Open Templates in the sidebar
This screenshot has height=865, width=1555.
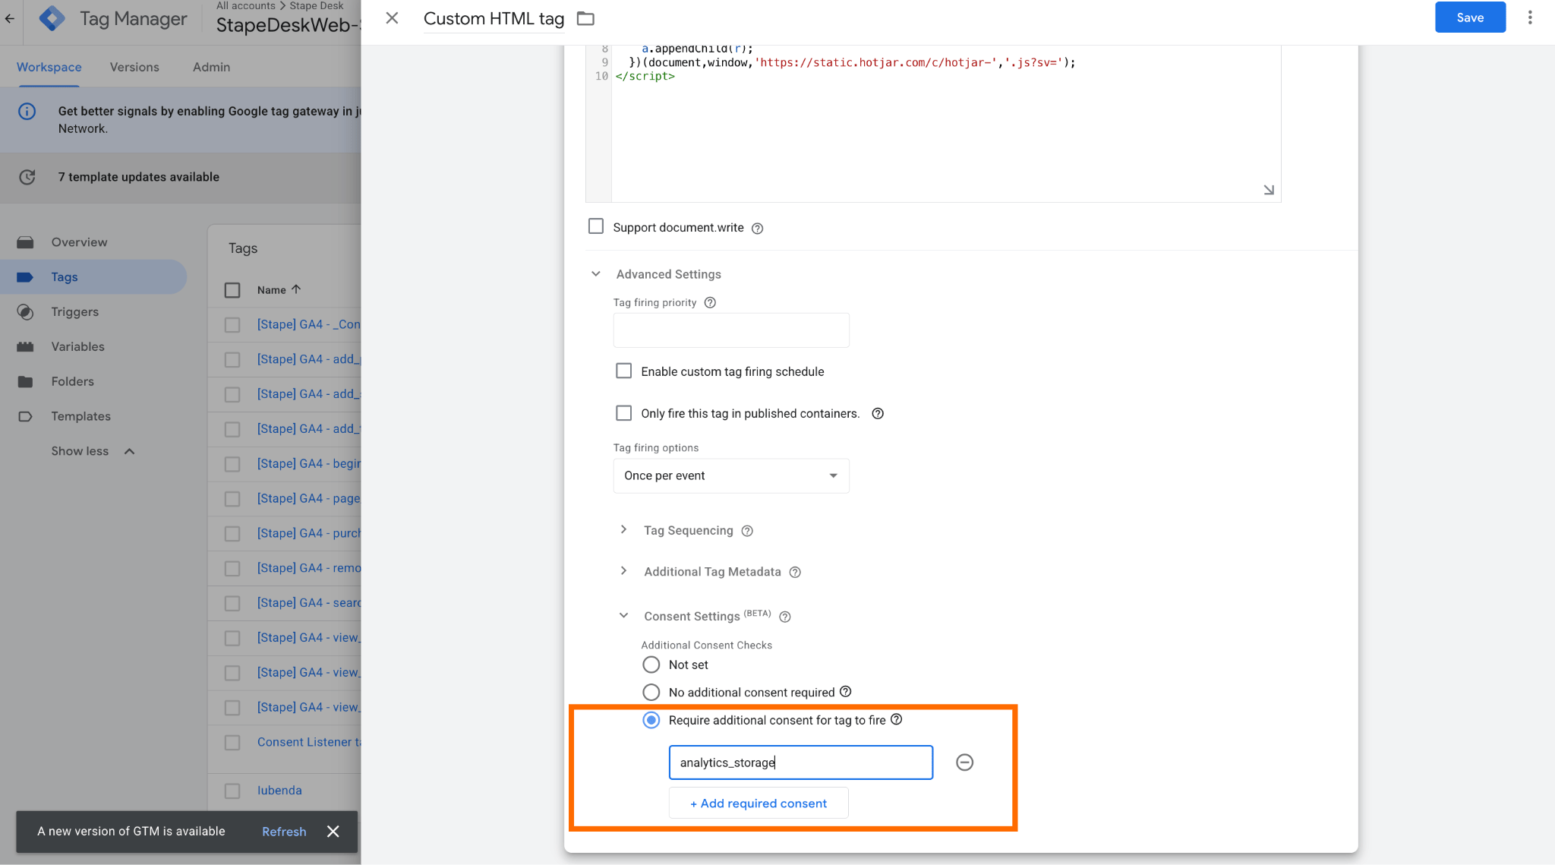(80, 416)
